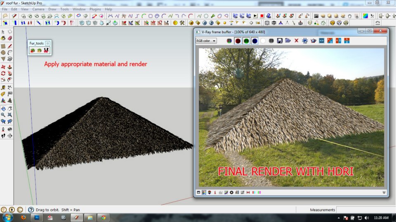Viewport: 396px width, 222px height.
Task: Open the View menu
Action: point(24,9)
